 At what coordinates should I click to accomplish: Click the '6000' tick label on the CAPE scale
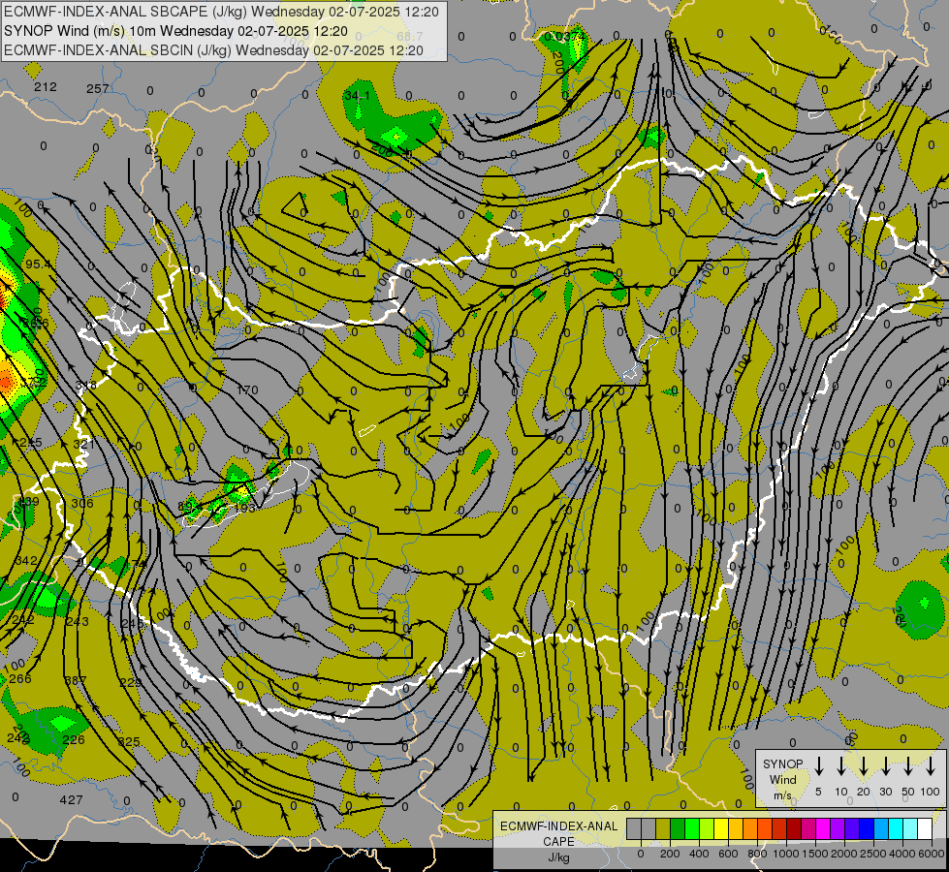pos(932,854)
